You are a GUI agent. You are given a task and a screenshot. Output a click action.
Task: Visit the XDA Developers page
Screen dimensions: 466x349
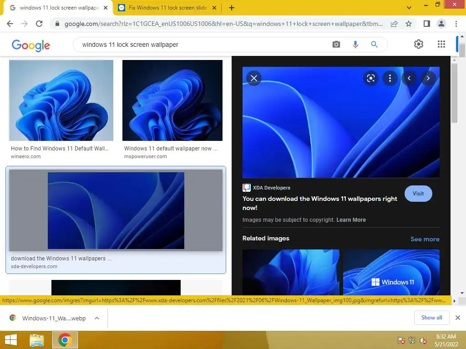[x=418, y=194]
